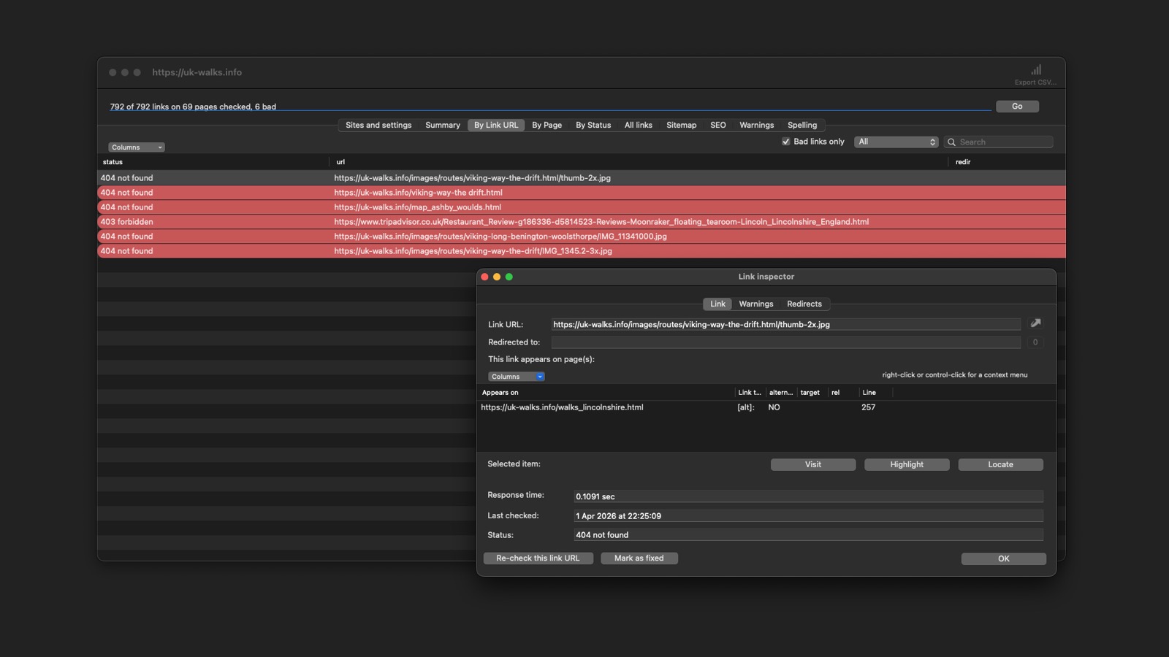Open inspector Redirects tab
Image resolution: width=1169 pixels, height=657 pixels.
804,304
